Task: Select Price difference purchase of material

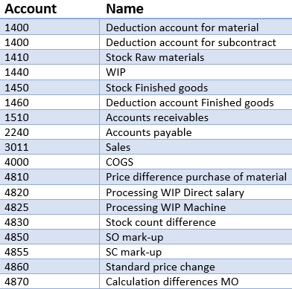Action: click(x=196, y=177)
